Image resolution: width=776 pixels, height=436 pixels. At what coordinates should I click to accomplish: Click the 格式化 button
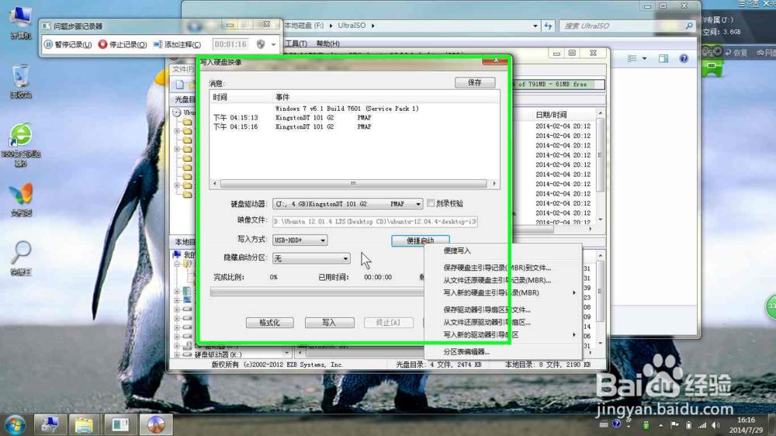pos(270,323)
